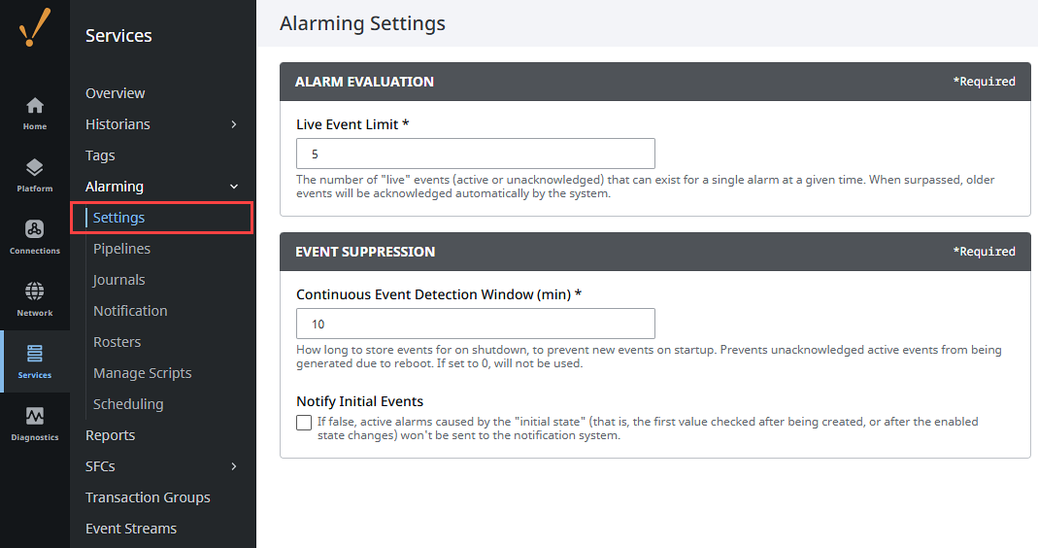Open the Transaction Groups page
The image size is (1038, 548).
click(x=148, y=497)
